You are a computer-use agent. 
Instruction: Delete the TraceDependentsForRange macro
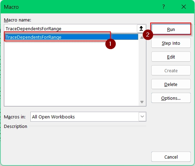point(171,84)
